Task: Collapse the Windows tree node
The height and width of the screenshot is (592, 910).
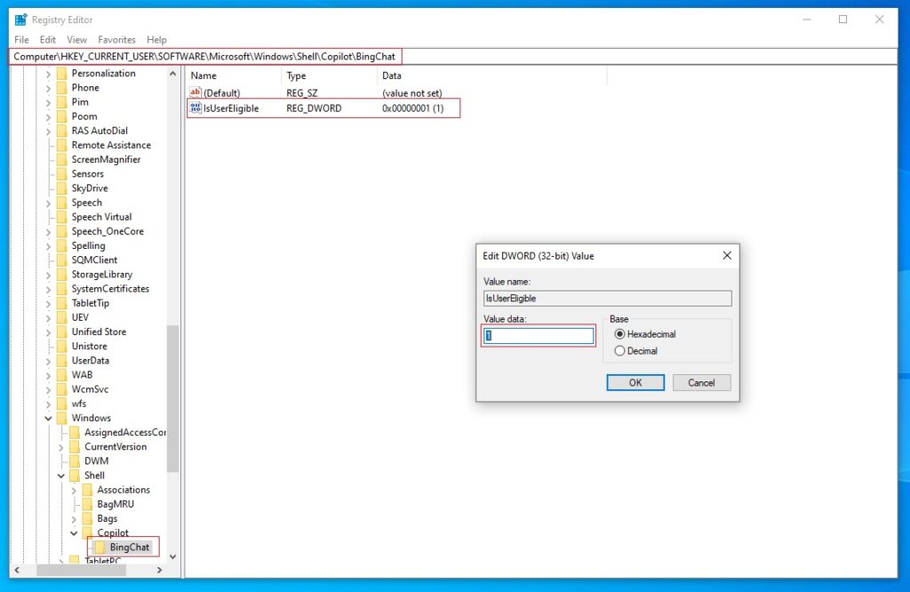Action: pyautogui.click(x=49, y=418)
